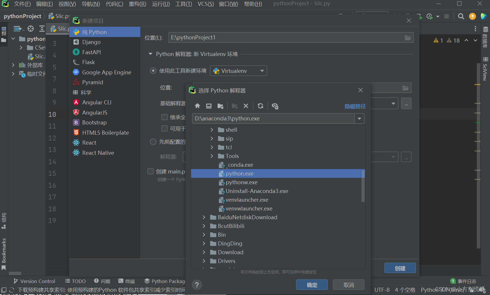Toggle inherit global site-packages checkbox

pos(164,117)
